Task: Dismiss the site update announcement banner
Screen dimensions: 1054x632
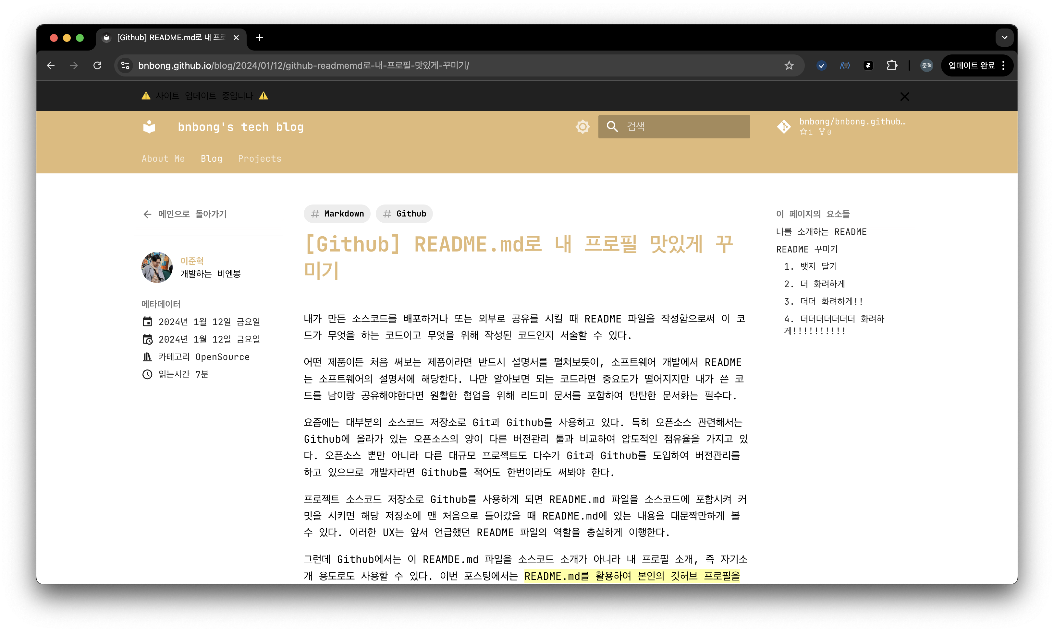Action: click(904, 97)
